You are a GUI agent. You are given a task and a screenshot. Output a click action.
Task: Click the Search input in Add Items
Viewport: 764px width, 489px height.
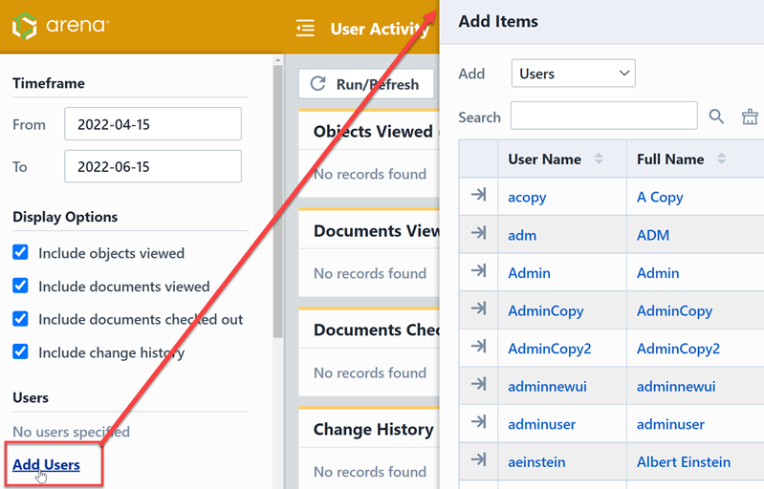coord(603,116)
